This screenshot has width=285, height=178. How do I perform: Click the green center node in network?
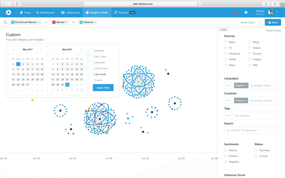click(138, 82)
